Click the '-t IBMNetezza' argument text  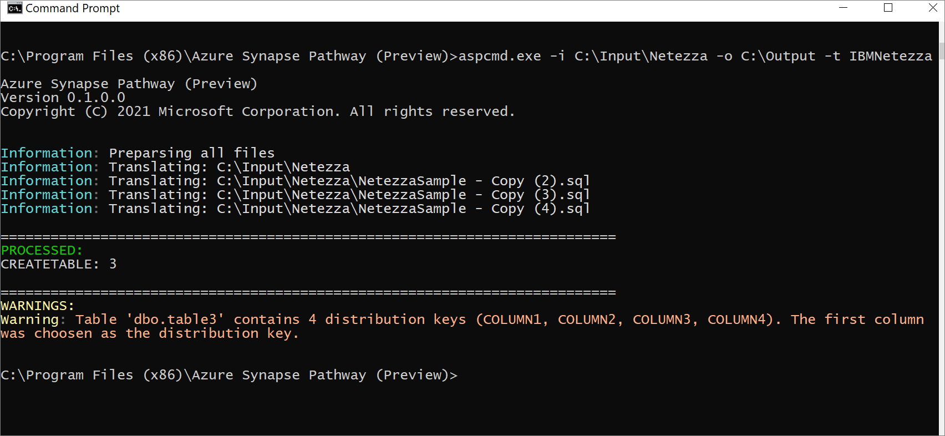pyautogui.click(x=878, y=57)
